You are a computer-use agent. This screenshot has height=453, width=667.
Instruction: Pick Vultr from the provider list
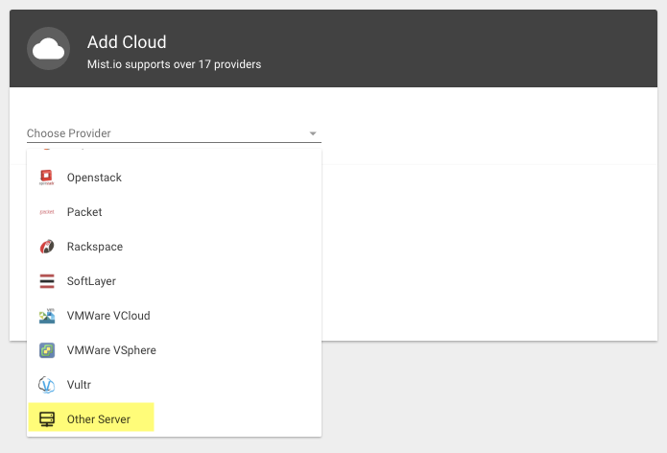[x=174, y=385]
